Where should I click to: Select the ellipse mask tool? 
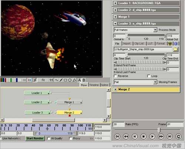70,80
